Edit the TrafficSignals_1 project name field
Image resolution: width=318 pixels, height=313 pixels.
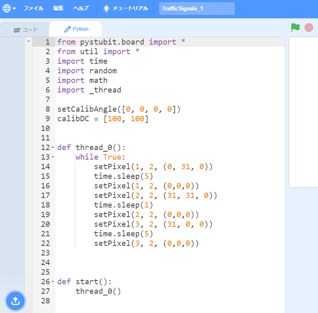coord(197,8)
